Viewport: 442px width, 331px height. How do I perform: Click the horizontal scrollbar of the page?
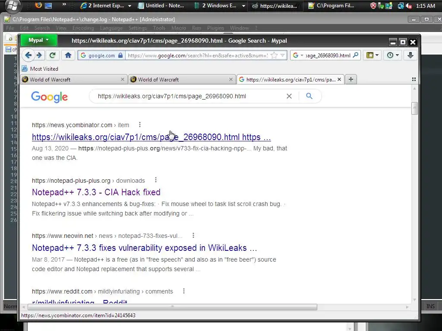click(172, 307)
